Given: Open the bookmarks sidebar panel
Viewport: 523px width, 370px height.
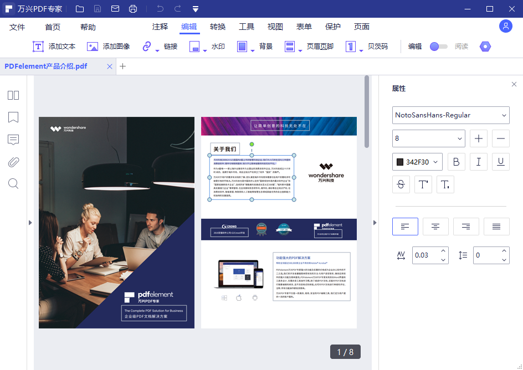Looking at the screenshot, I should pyautogui.click(x=13, y=117).
